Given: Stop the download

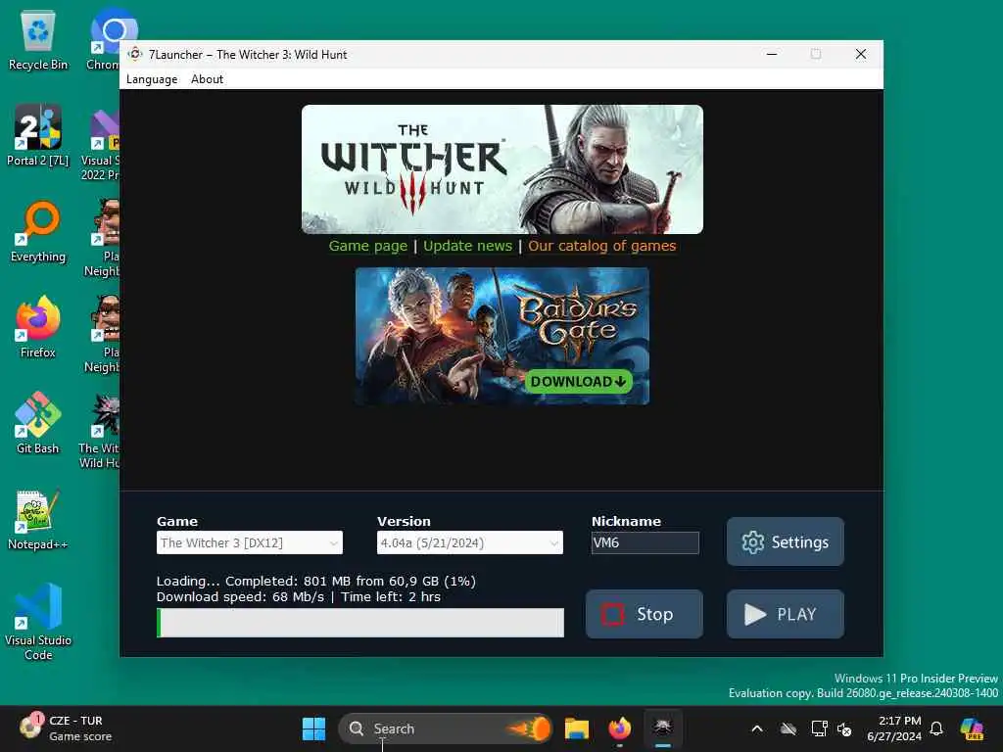Looking at the screenshot, I should (645, 614).
